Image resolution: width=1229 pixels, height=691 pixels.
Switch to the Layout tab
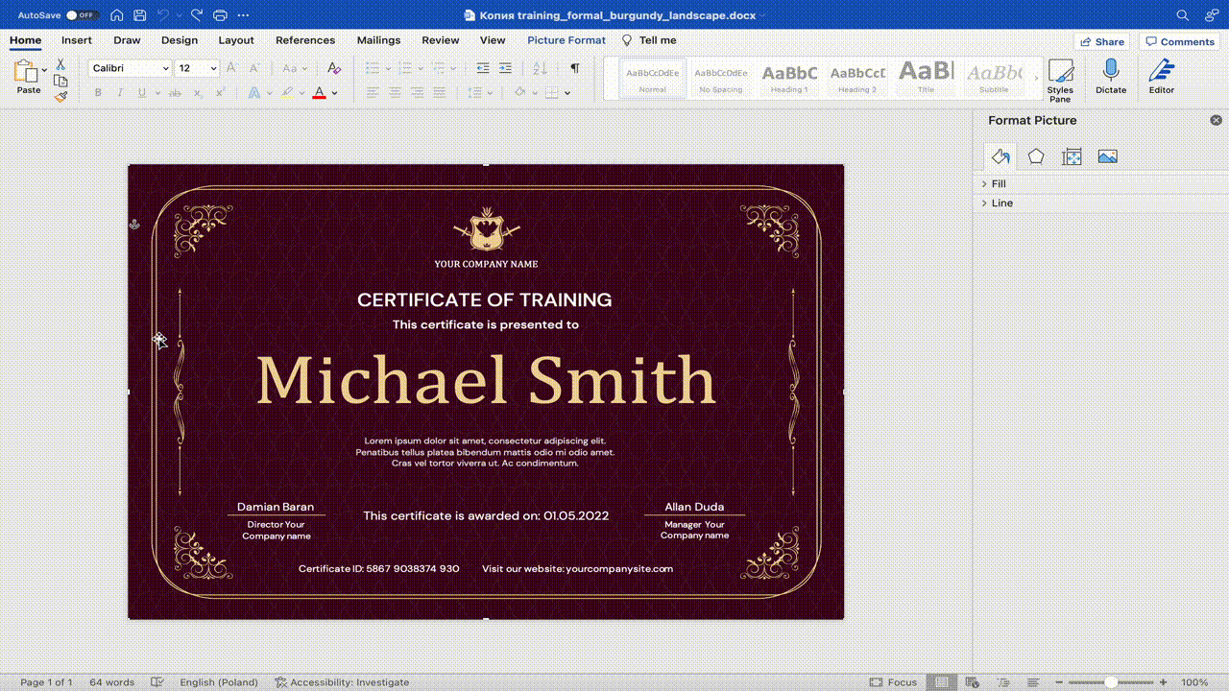[x=236, y=40]
